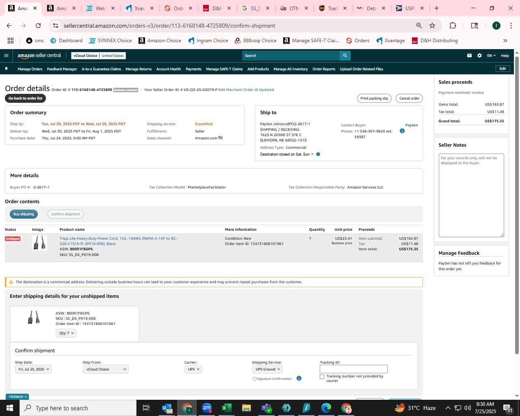Click the Edit button in nav bar
520x416 pixels.
click(503, 69)
